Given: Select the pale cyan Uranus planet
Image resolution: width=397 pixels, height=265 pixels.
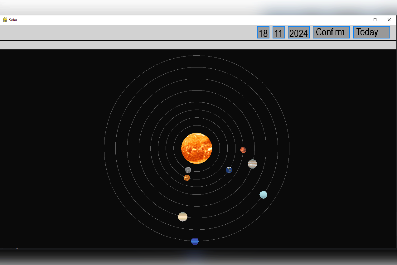Looking at the screenshot, I should click(x=263, y=195).
